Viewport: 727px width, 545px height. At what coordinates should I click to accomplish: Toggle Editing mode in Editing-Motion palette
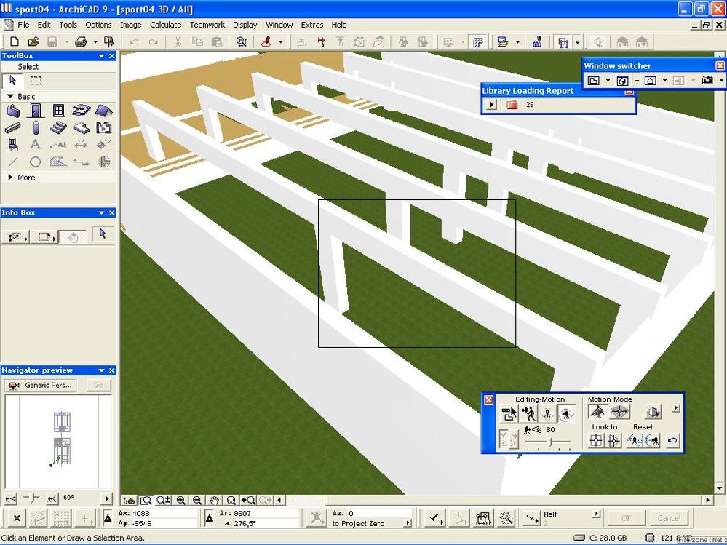509,413
